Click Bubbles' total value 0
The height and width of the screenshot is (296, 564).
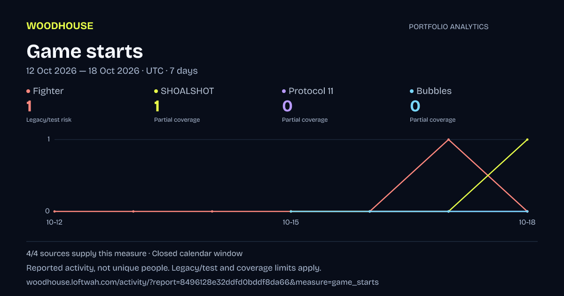tap(415, 106)
